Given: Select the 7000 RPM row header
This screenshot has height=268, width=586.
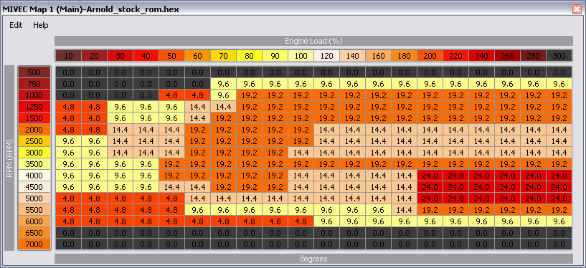Looking at the screenshot, I should (34, 244).
